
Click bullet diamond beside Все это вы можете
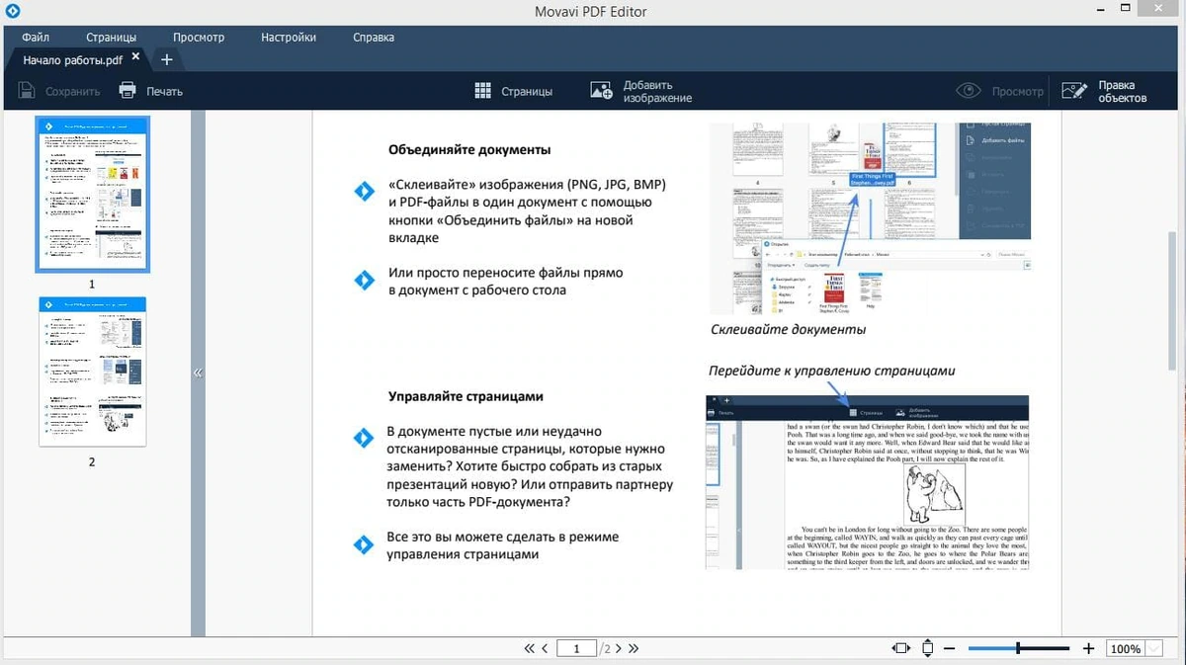[x=364, y=545]
